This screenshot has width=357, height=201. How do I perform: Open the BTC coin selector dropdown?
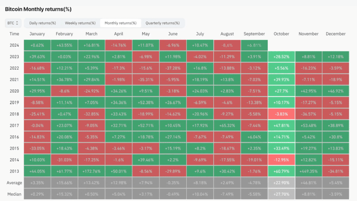click(x=13, y=23)
